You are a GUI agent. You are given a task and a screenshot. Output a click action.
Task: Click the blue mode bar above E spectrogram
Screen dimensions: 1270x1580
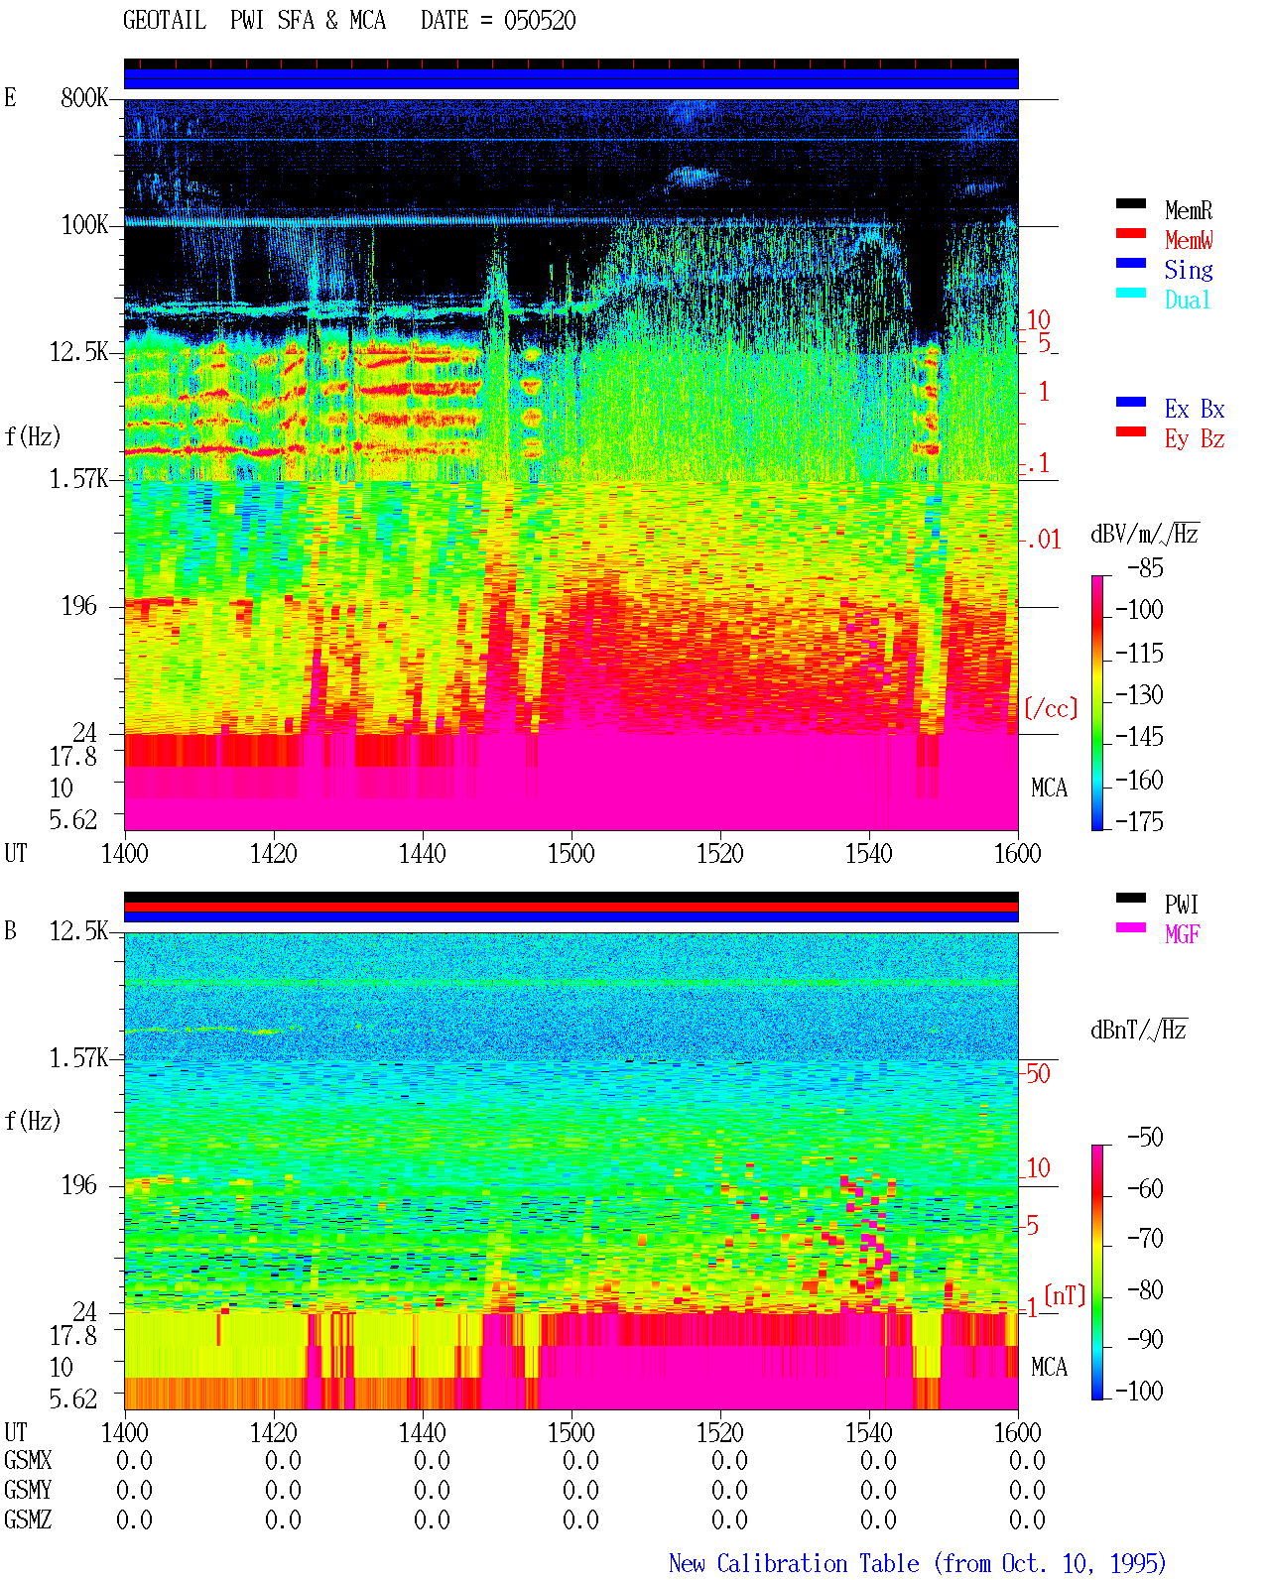[x=571, y=78]
